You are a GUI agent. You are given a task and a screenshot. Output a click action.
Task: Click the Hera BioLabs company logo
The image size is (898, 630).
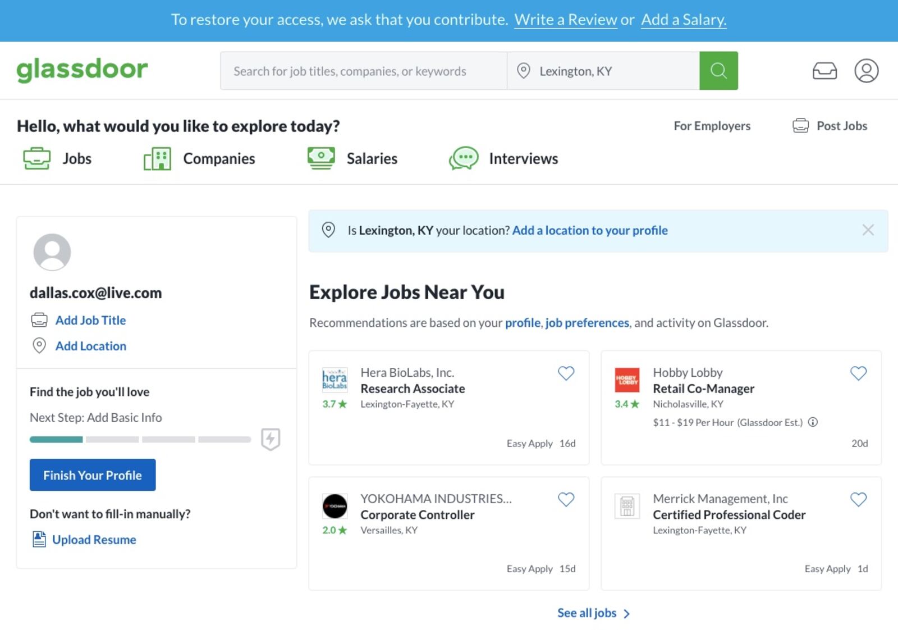[x=335, y=380]
